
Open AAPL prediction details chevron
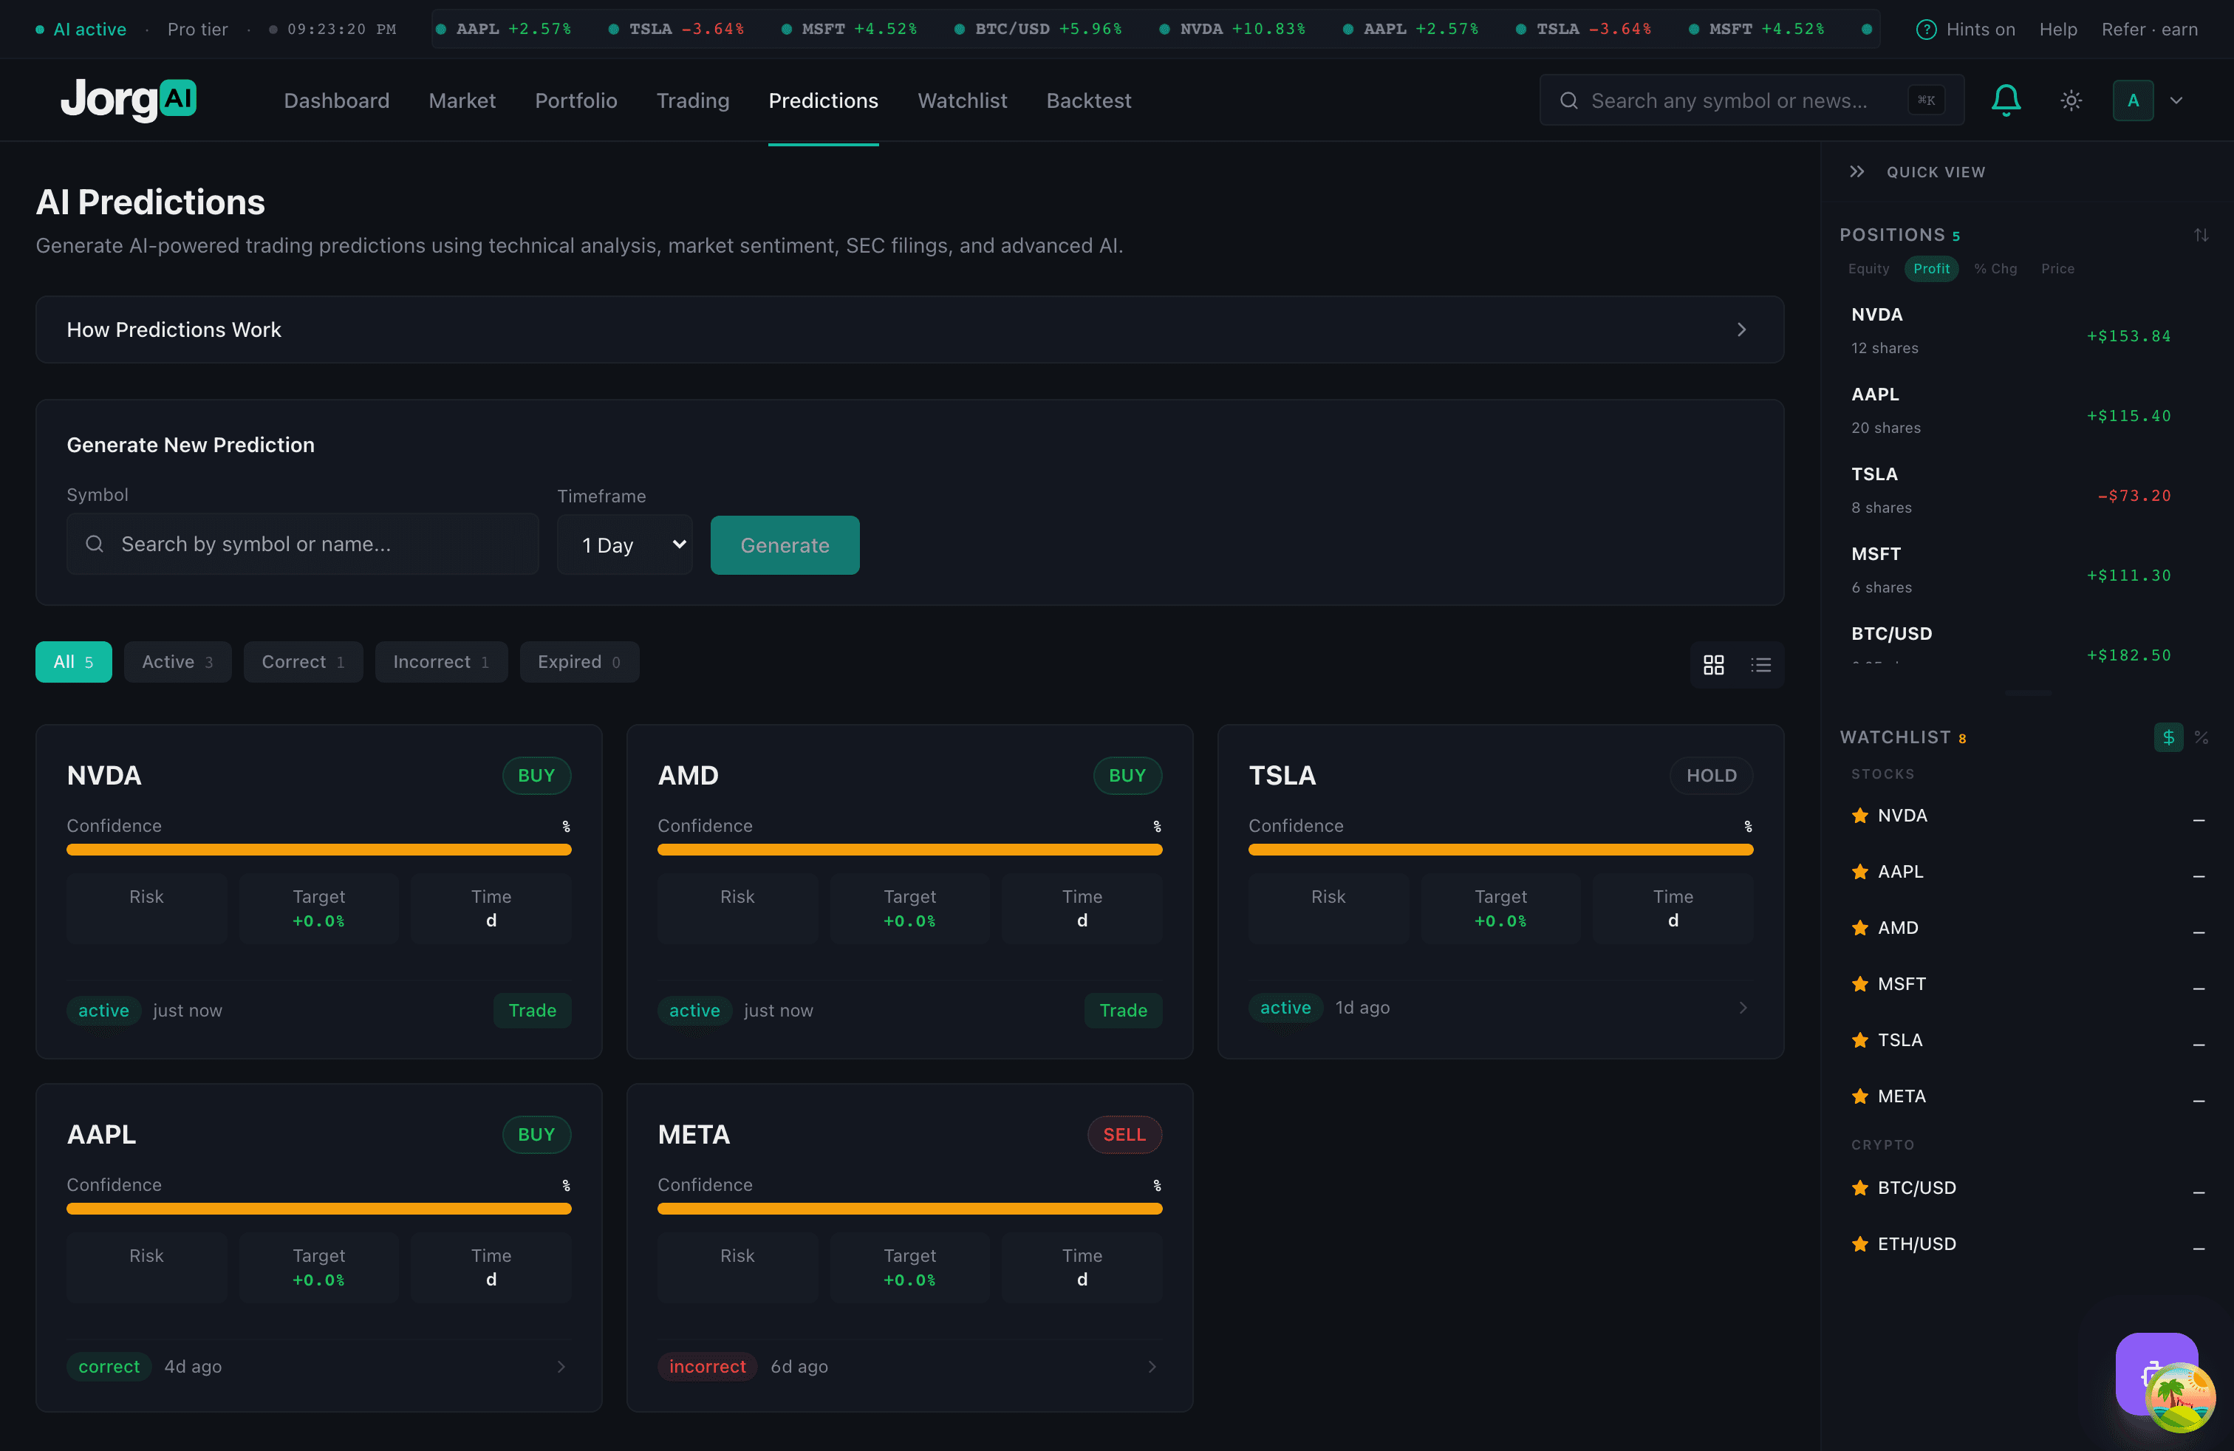pyautogui.click(x=561, y=1367)
